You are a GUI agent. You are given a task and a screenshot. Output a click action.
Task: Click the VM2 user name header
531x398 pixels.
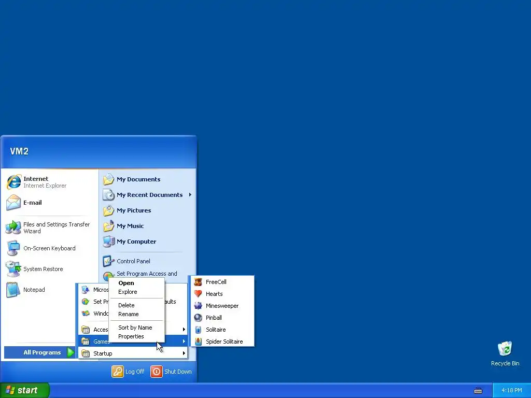19,151
